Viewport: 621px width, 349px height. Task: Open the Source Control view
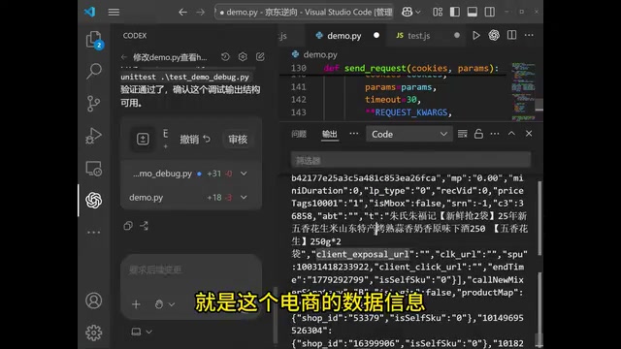[93, 104]
